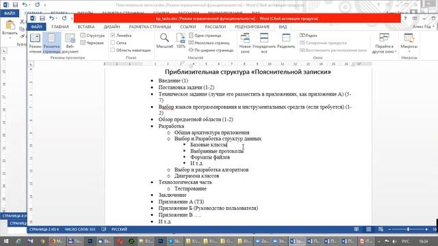Image resolution: width=438 pixels, height=246 pixels.
Task: Click ЧИСЛО СЛОВ: 551 word count
Action: click(80, 230)
